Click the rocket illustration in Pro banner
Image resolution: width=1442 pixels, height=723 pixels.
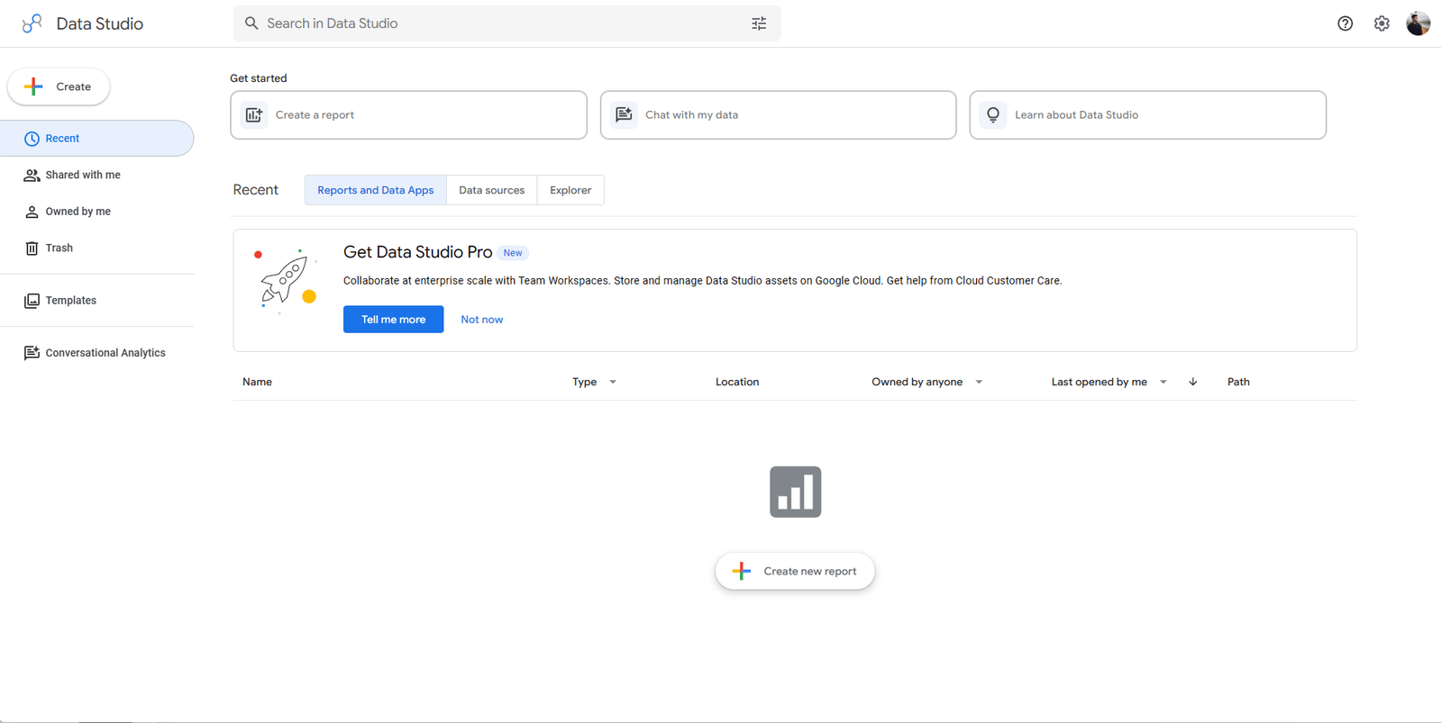[x=285, y=281]
